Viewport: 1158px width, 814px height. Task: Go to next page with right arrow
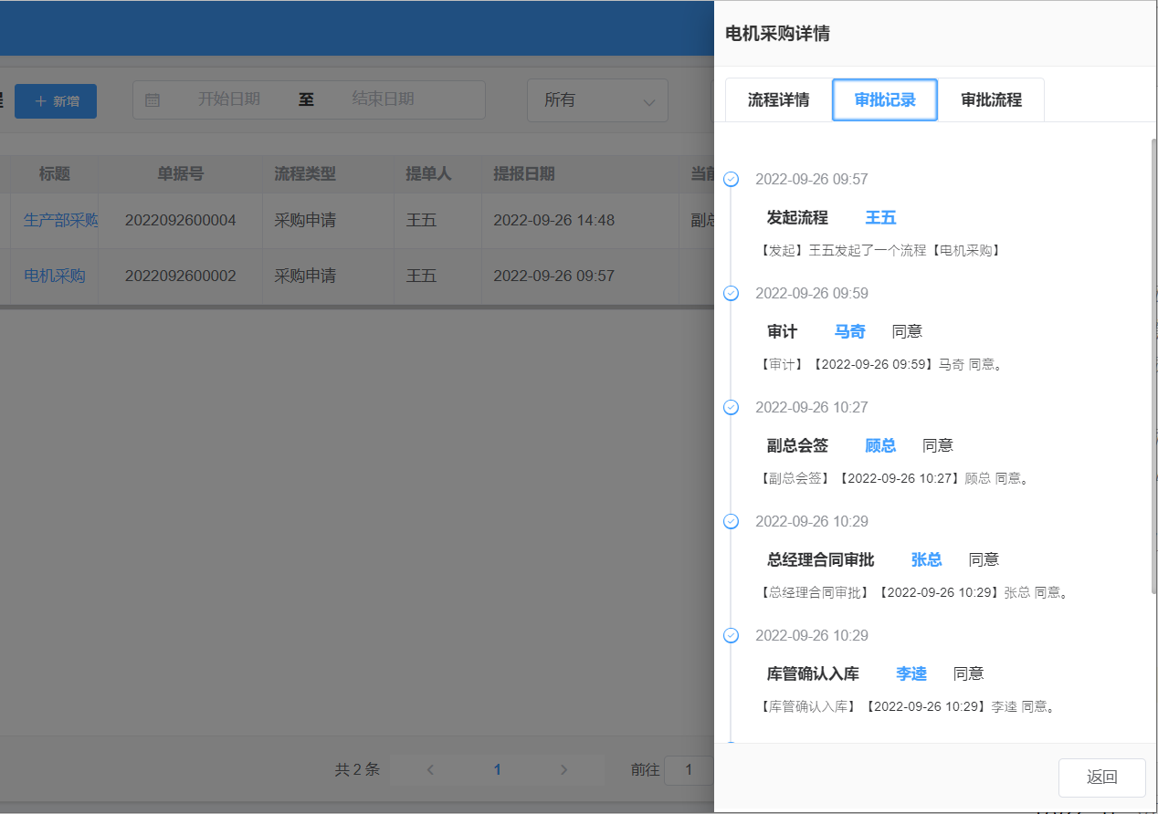pyautogui.click(x=563, y=770)
